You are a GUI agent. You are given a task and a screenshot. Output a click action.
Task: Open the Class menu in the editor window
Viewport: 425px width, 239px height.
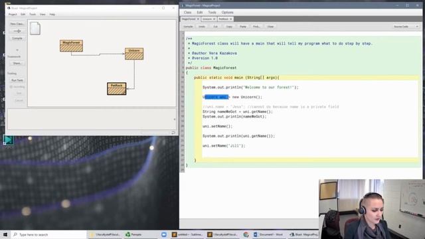pos(187,13)
